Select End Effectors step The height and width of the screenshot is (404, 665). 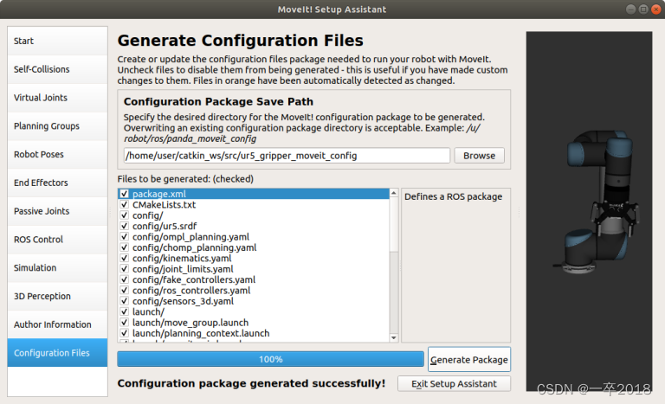(57, 183)
